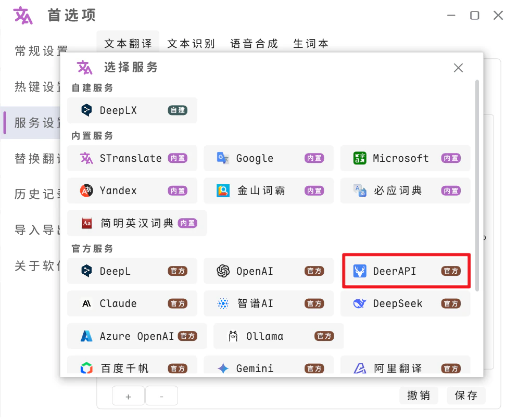Pick the 智谱AI service icon

pyautogui.click(x=223, y=303)
